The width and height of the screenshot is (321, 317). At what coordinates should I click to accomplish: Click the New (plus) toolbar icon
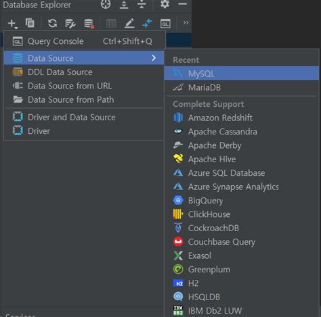(x=12, y=24)
